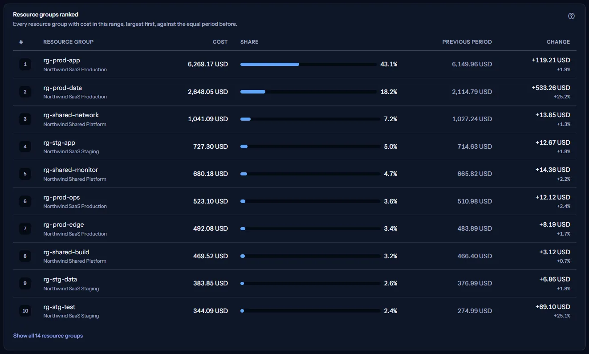Screen dimensions: 589x354
Task: Click the +25.2% change percentage
Action: 562,97
